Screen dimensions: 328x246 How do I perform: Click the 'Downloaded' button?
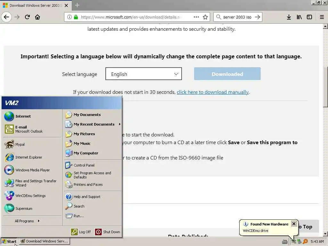point(227,74)
